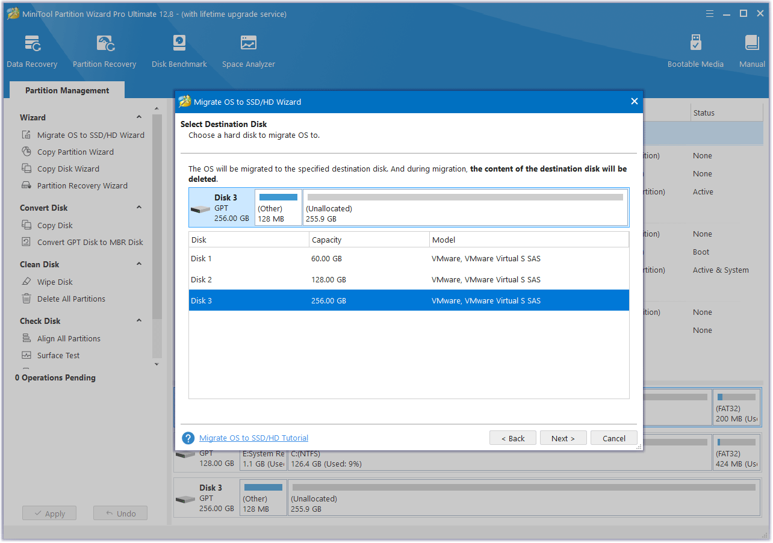The width and height of the screenshot is (773, 543).
Task: Click the Surface Test icon
Action: tap(26, 355)
